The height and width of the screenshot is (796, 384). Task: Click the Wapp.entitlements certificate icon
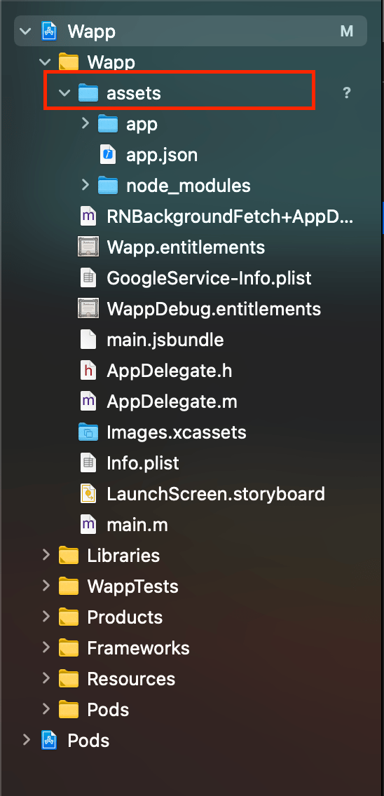click(88, 248)
